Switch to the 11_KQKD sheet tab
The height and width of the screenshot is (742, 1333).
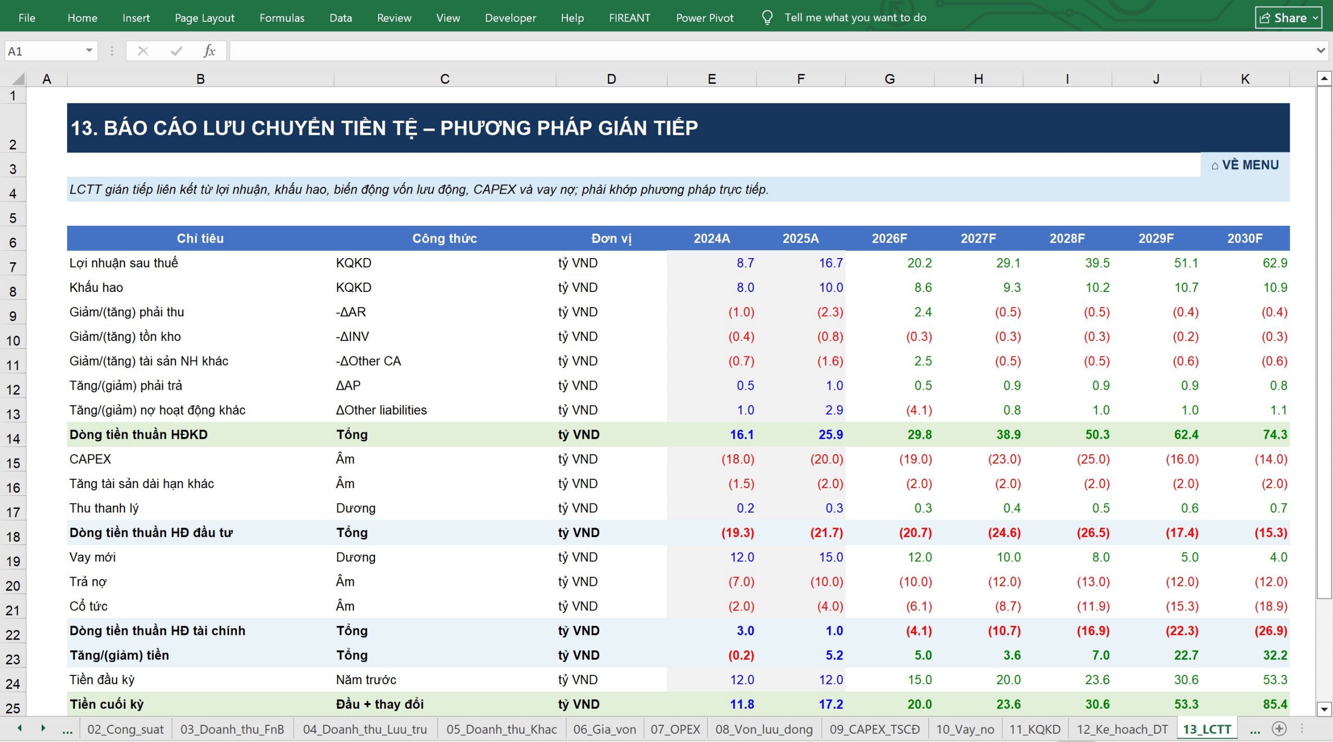(1034, 729)
